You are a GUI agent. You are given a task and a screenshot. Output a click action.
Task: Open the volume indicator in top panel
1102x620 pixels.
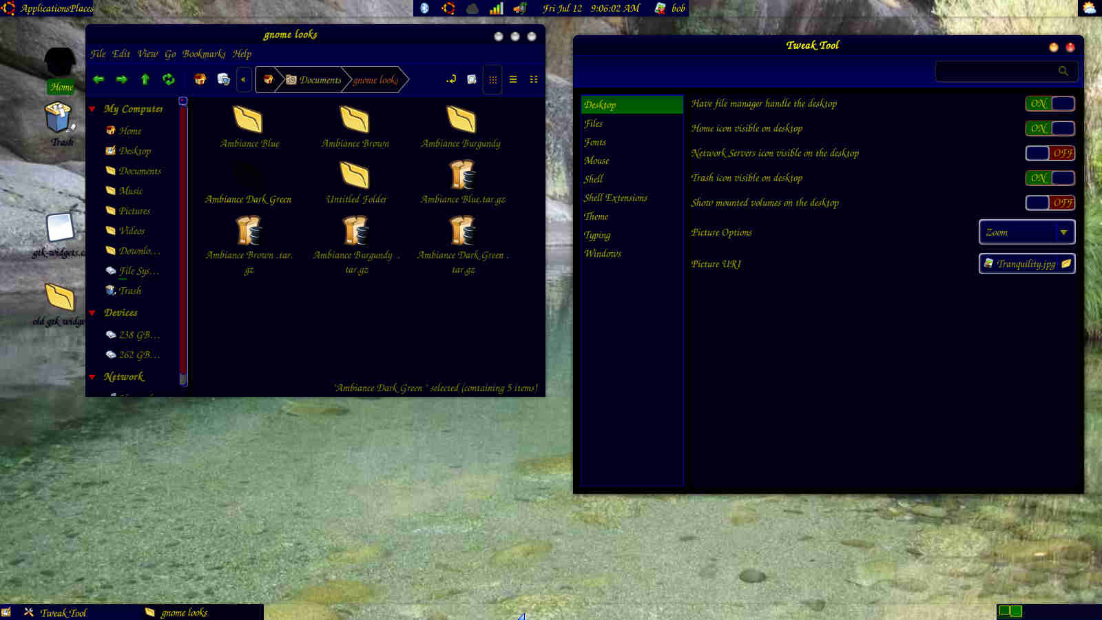click(520, 8)
